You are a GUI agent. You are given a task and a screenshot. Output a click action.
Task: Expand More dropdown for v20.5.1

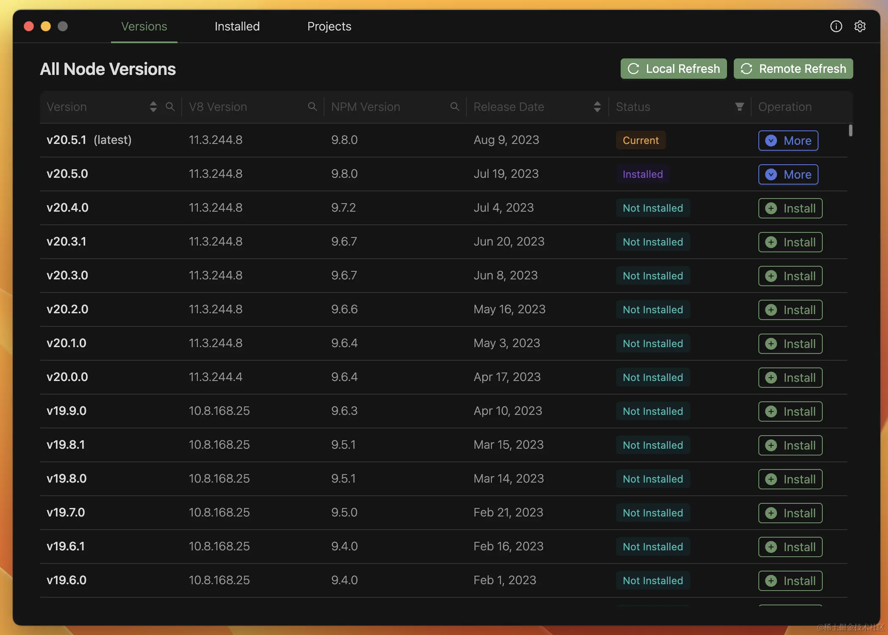(x=788, y=141)
